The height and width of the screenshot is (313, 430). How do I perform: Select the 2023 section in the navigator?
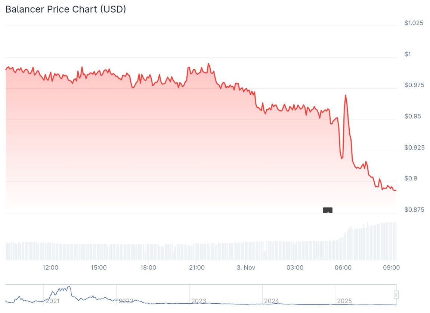198,301
